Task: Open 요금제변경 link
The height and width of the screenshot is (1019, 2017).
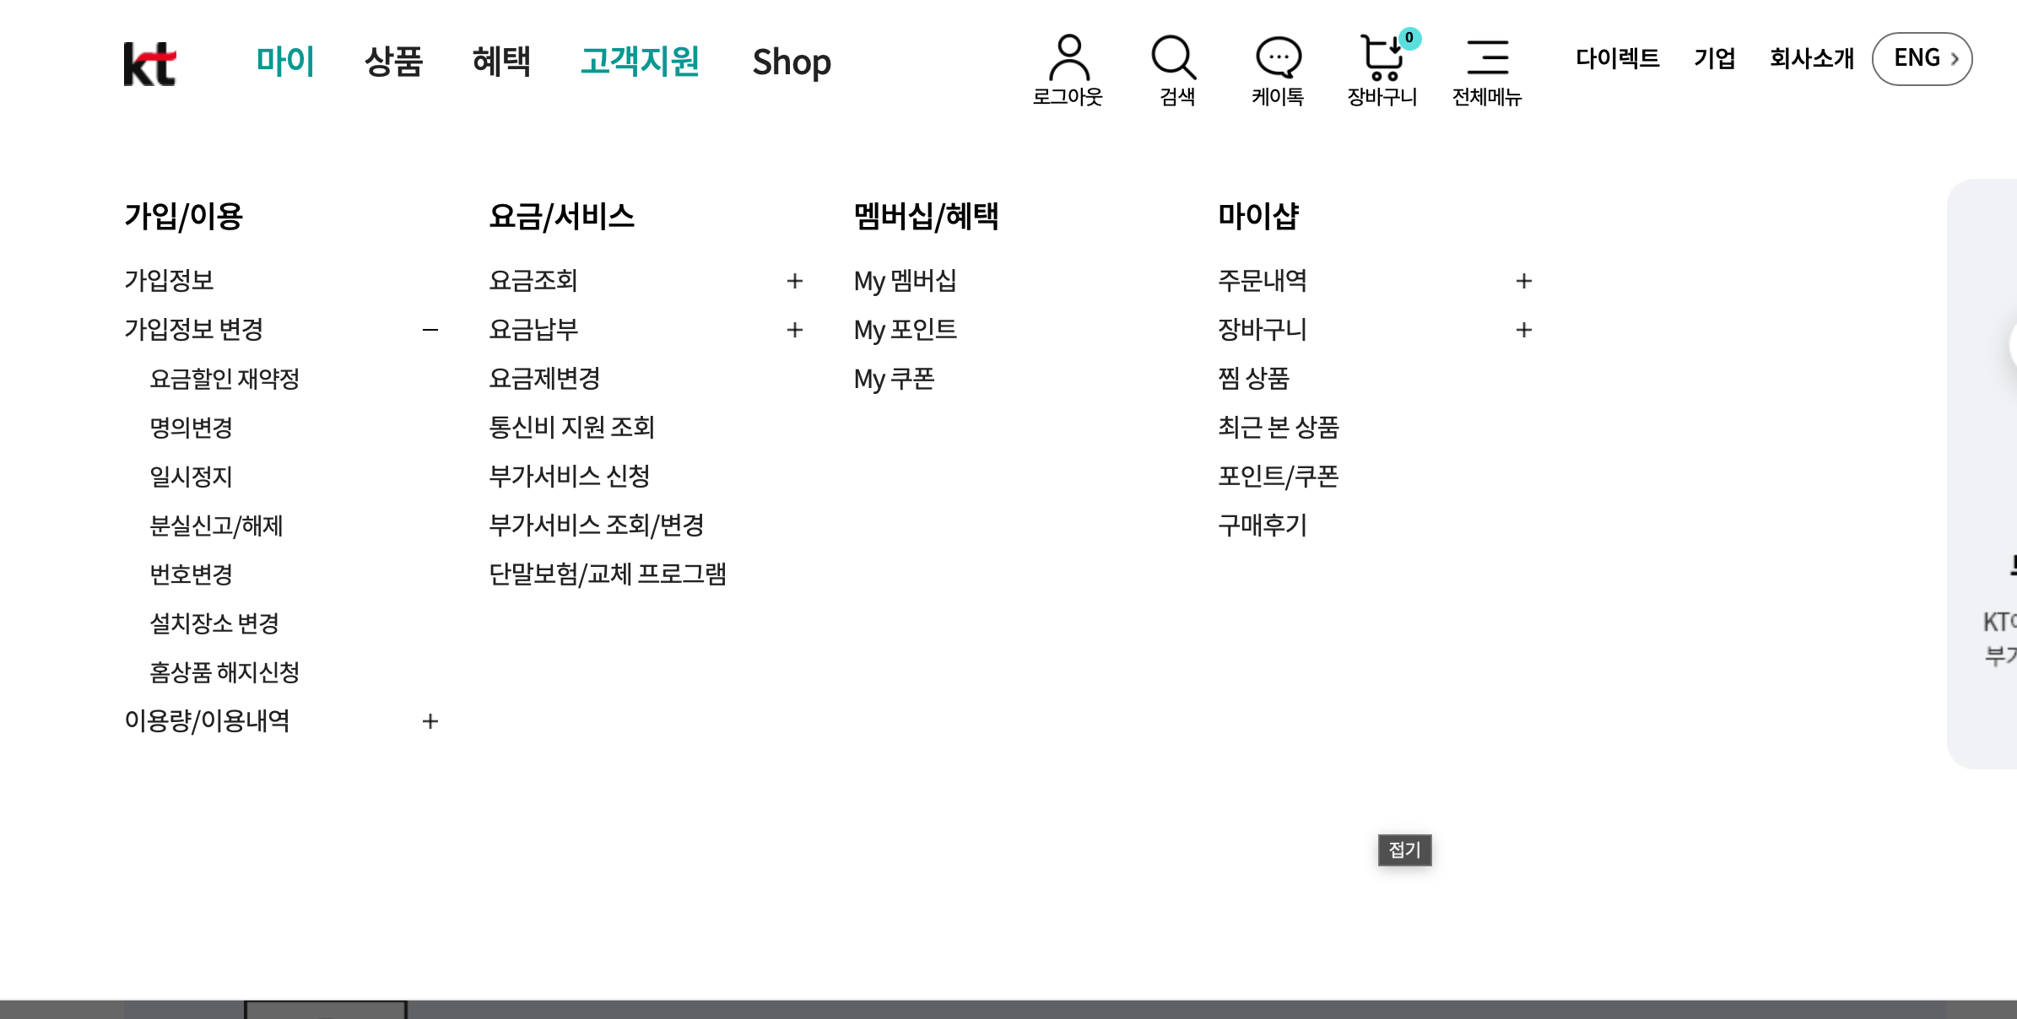Action: coord(544,378)
